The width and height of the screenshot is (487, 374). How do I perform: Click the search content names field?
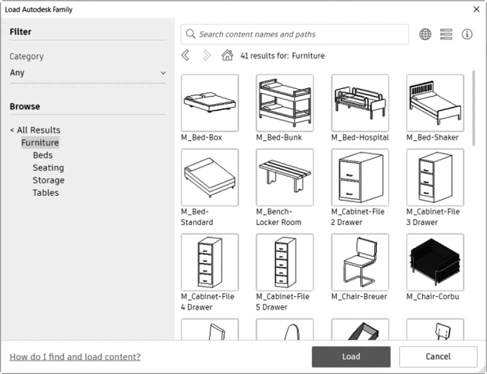pyautogui.click(x=295, y=34)
